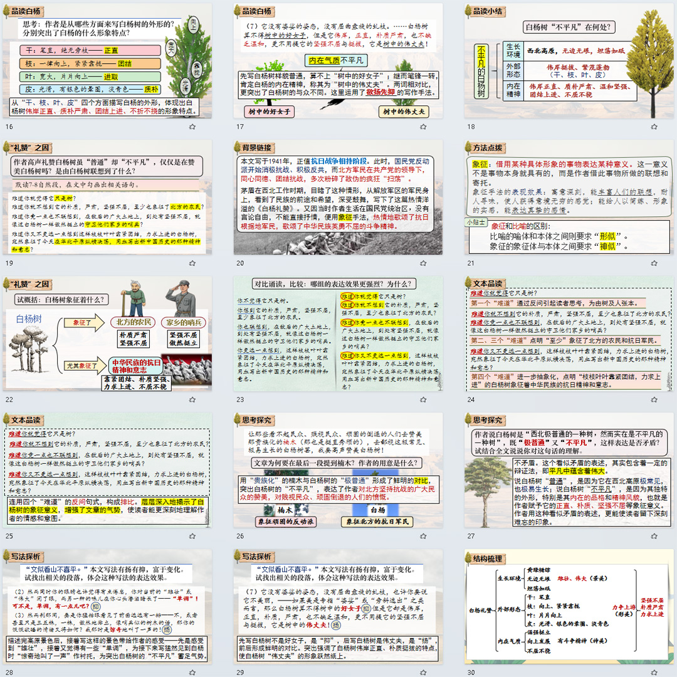Click the animation star icon under slide 27
Screen dimensions: 677x677
pos(654,536)
